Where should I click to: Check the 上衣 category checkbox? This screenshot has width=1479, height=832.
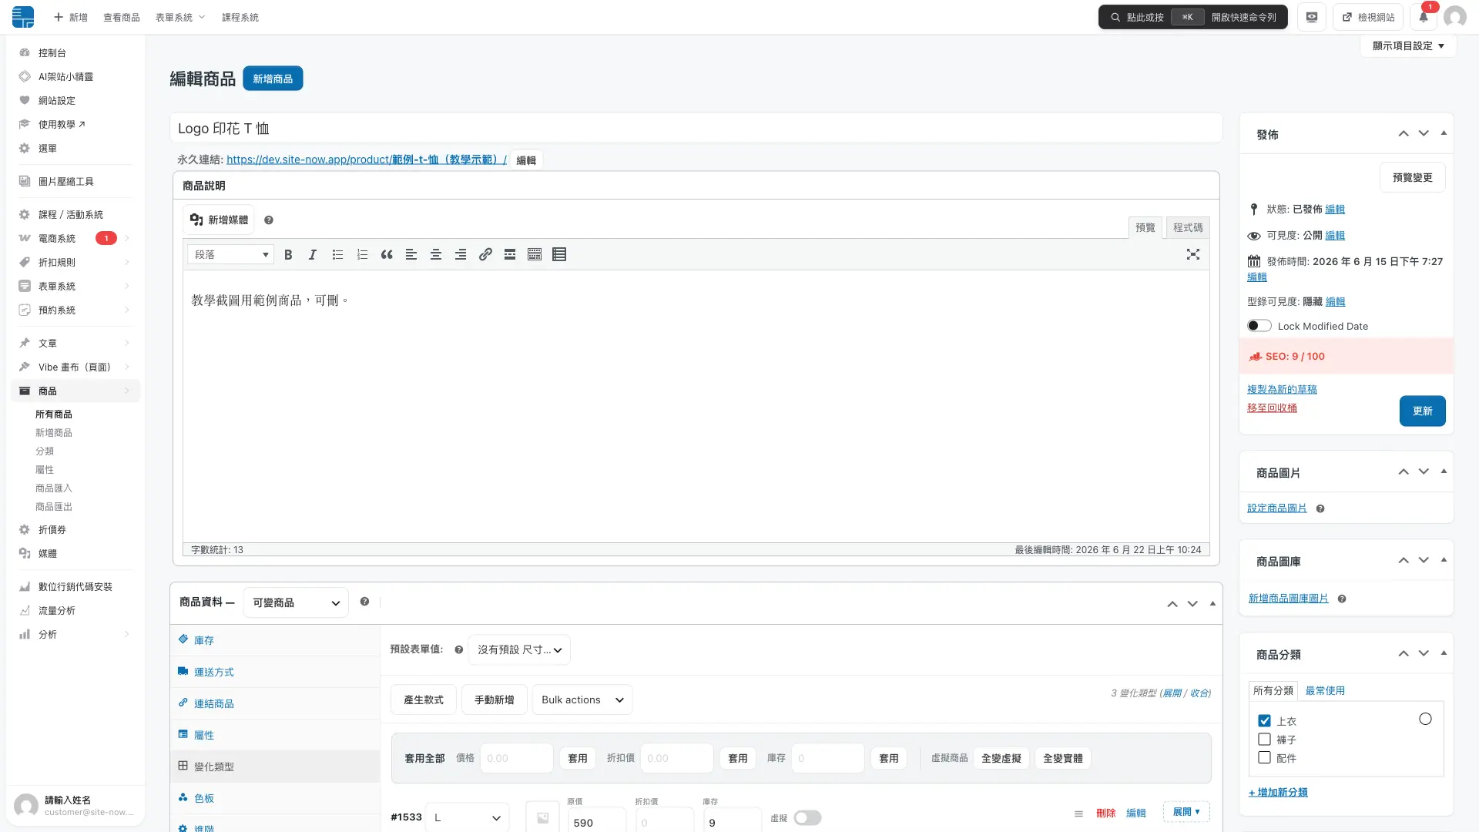tap(1264, 721)
